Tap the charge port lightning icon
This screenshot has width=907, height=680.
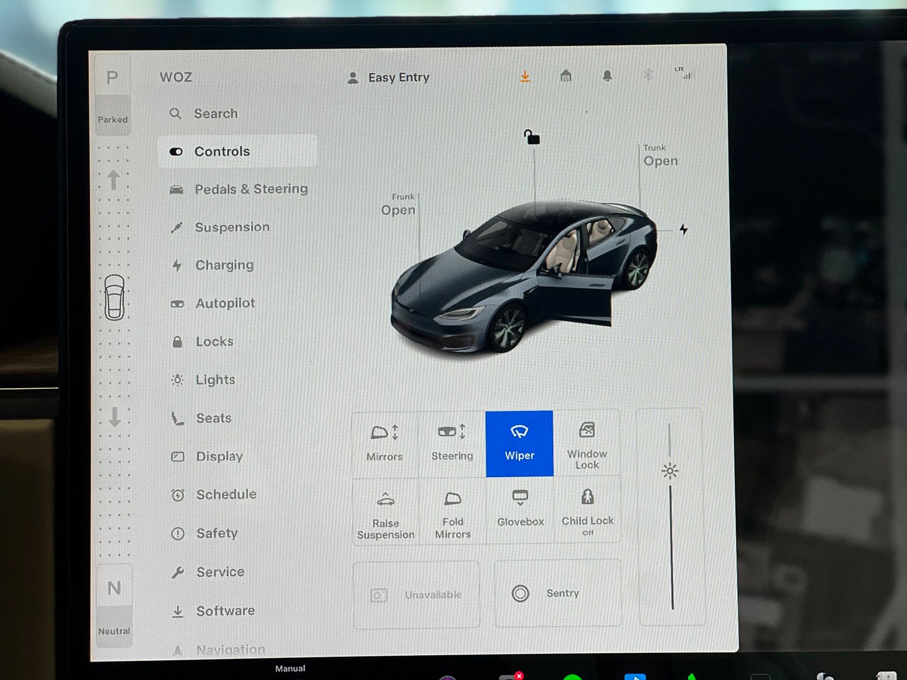(684, 229)
